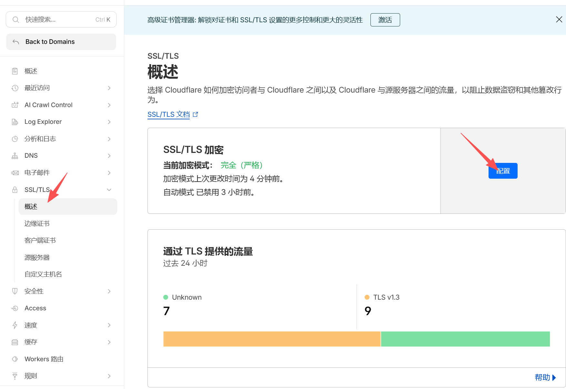
Task: Dismiss the advanced certificate manager banner
Action: point(559,20)
